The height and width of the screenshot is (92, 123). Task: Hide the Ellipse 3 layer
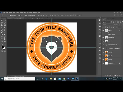point(103,52)
